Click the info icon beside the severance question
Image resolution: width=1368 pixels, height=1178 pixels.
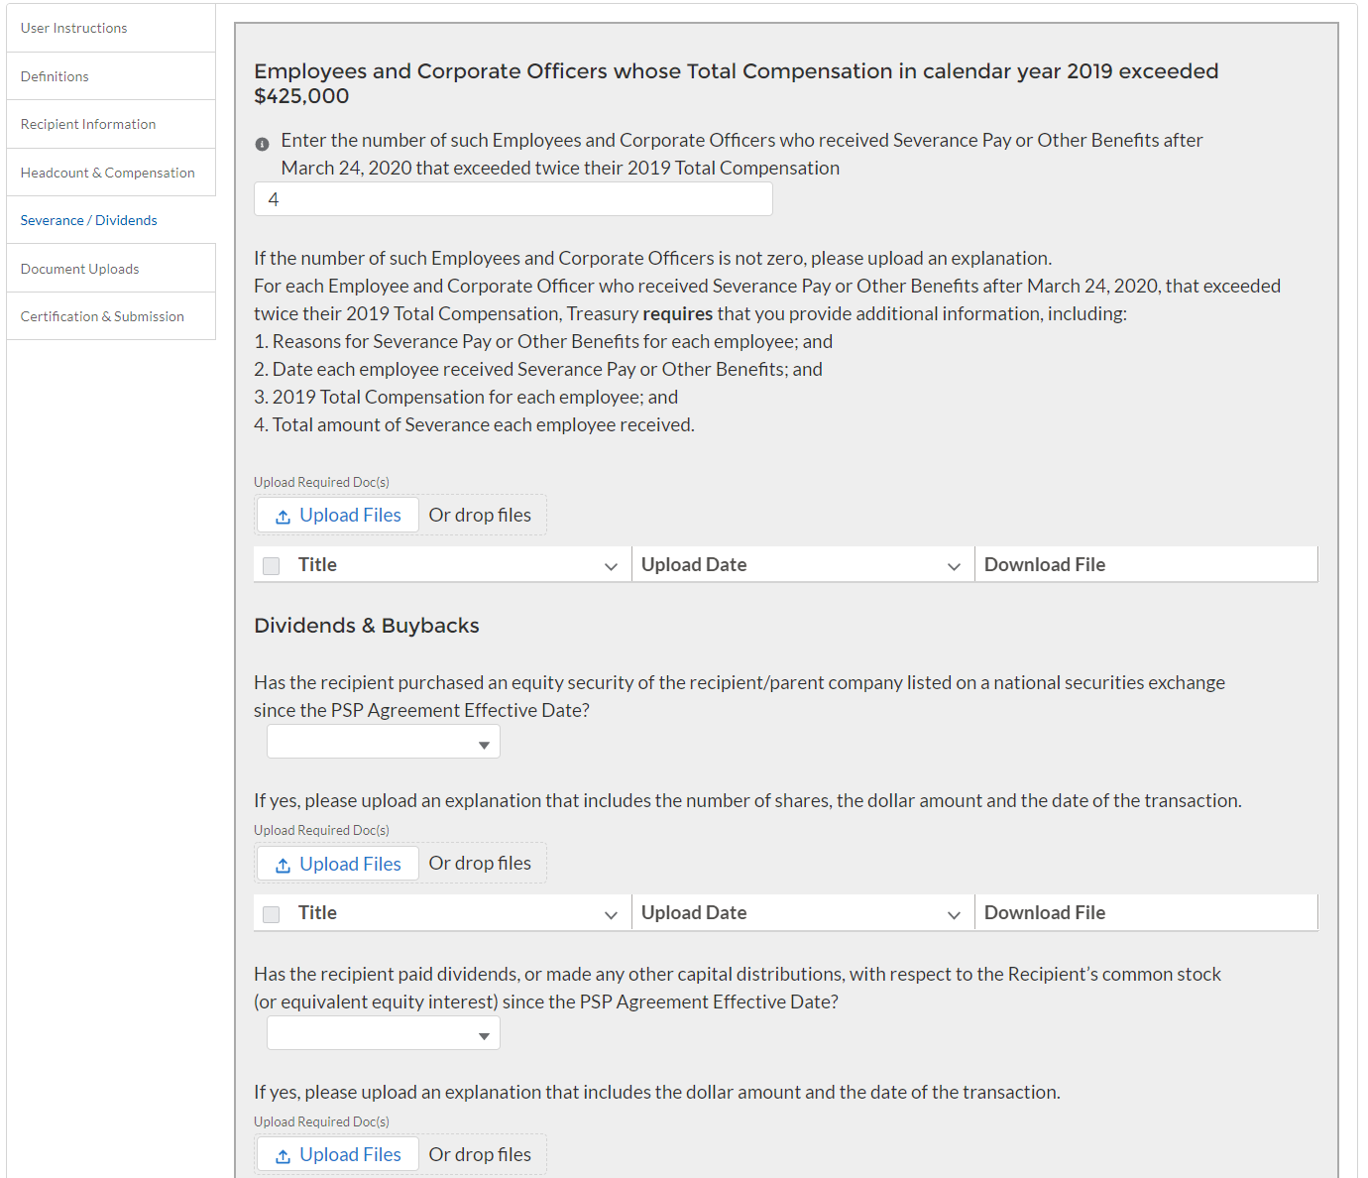point(262,144)
